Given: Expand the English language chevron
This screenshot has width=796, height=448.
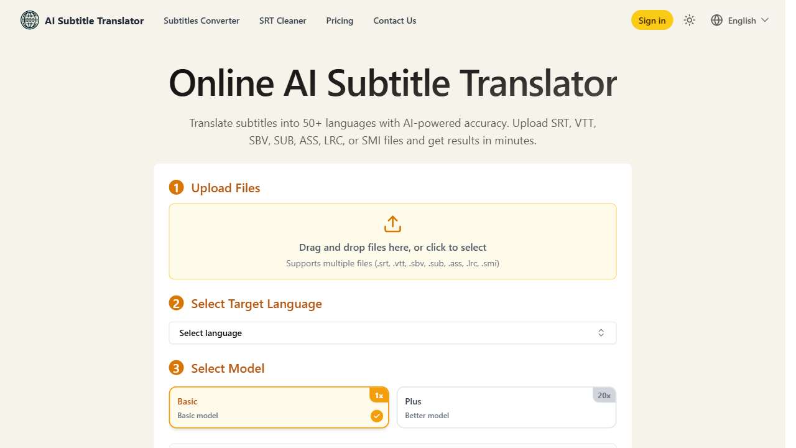Looking at the screenshot, I should coord(765,20).
